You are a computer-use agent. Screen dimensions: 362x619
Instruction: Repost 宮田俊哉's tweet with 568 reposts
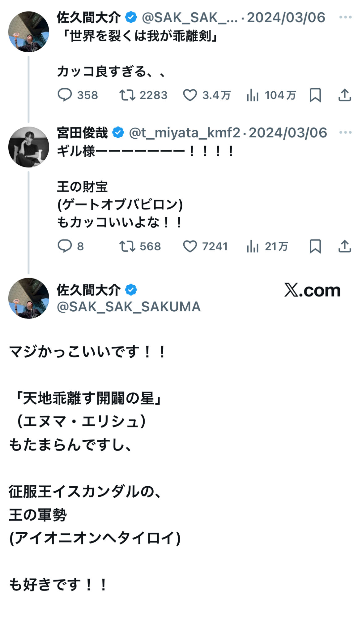(x=127, y=246)
